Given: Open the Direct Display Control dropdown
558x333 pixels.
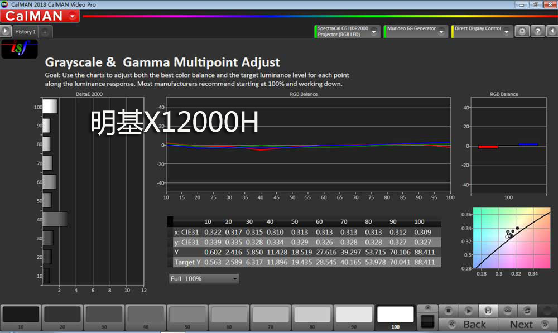Looking at the screenshot, I should (507, 31).
